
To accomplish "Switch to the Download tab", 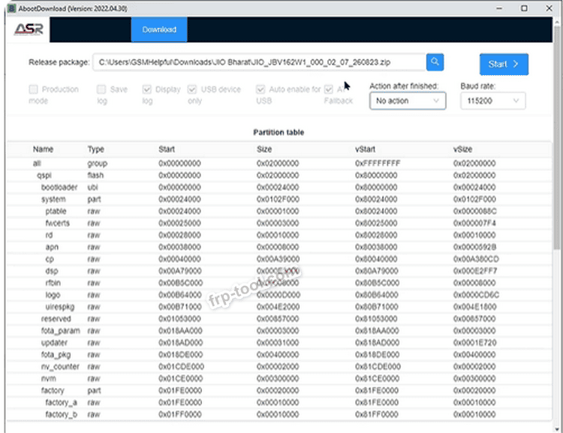I will coord(159,29).
